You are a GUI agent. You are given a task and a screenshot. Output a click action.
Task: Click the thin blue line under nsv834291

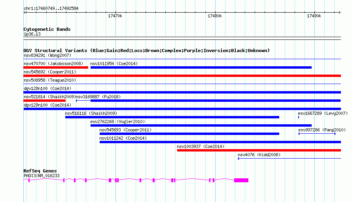[182, 59]
